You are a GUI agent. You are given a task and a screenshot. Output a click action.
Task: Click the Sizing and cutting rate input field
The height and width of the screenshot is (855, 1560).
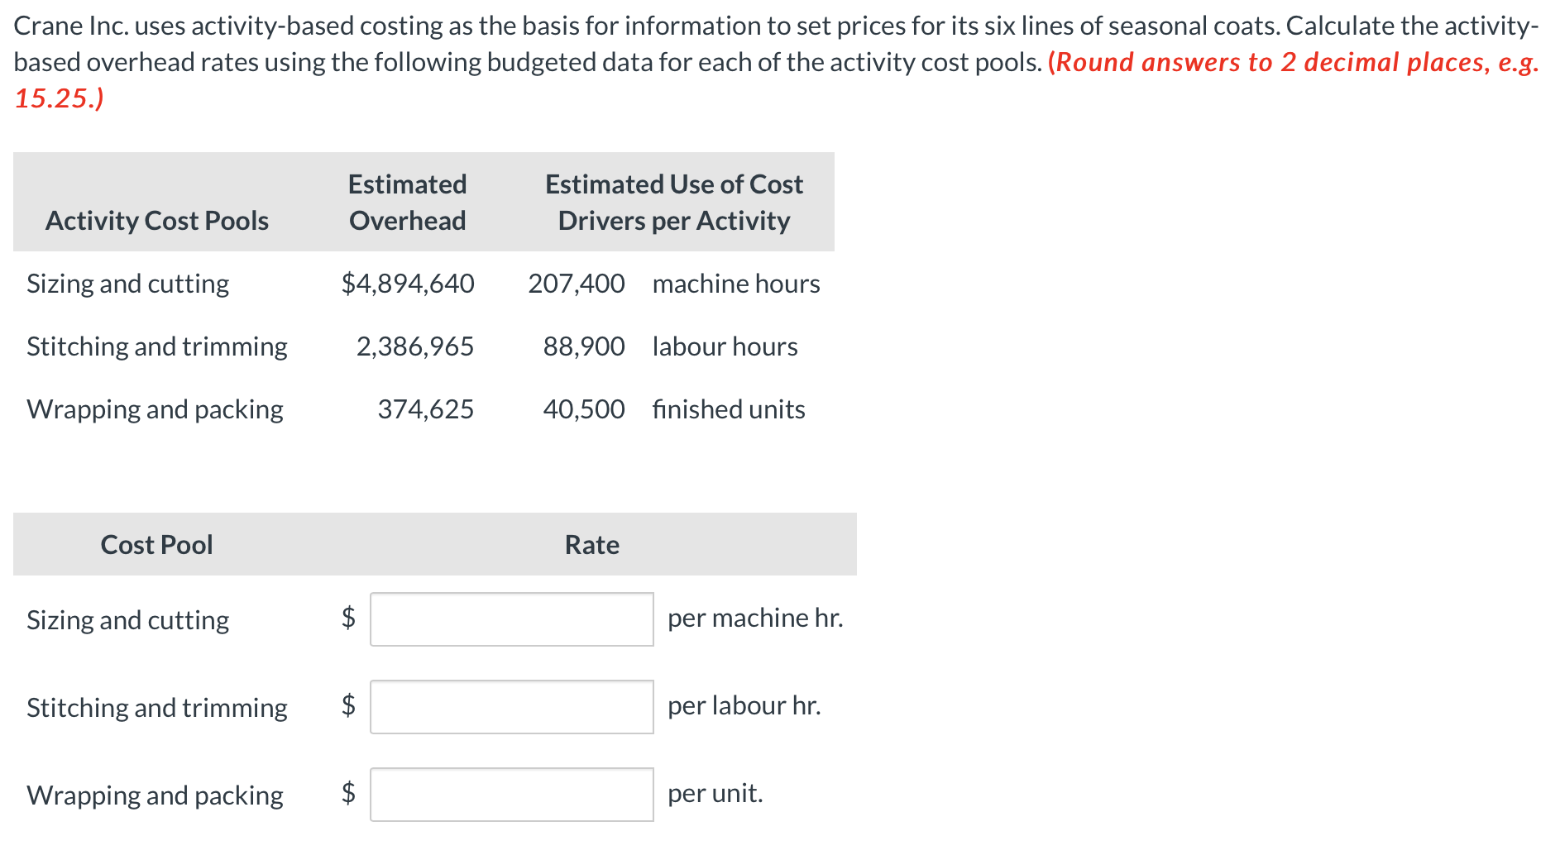tap(510, 619)
